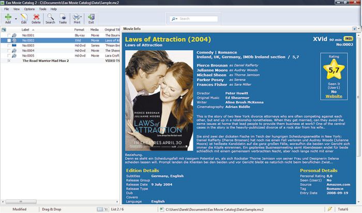Sort by the Label column header
This screenshot has height=213, width=362.
[25, 29]
